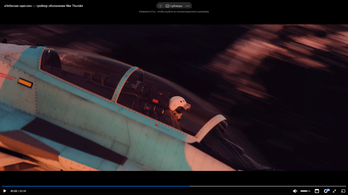The height and width of the screenshot is (195, 348).
Task: Seek on the video progress bar
Action: click(x=174, y=186)
